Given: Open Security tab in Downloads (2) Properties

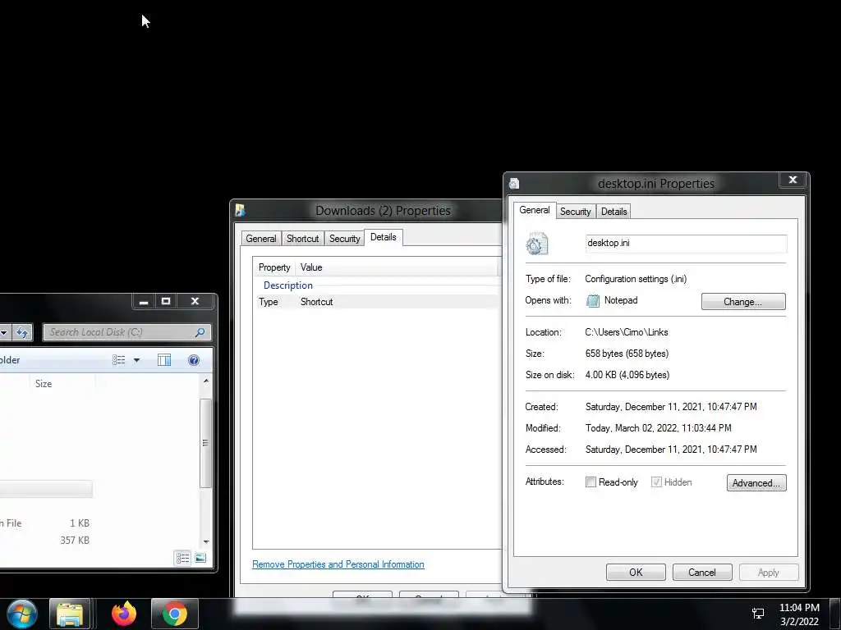Looking at the screenshot, I should point(344,239).
